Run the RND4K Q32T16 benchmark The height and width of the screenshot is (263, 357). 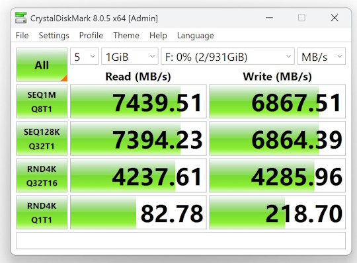point(42,176)
